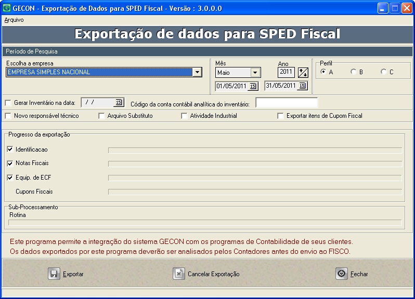Open calendar picker for start date 01/05/2011
415x299 pixels.
pyautogui.click(x=253, y=86)
